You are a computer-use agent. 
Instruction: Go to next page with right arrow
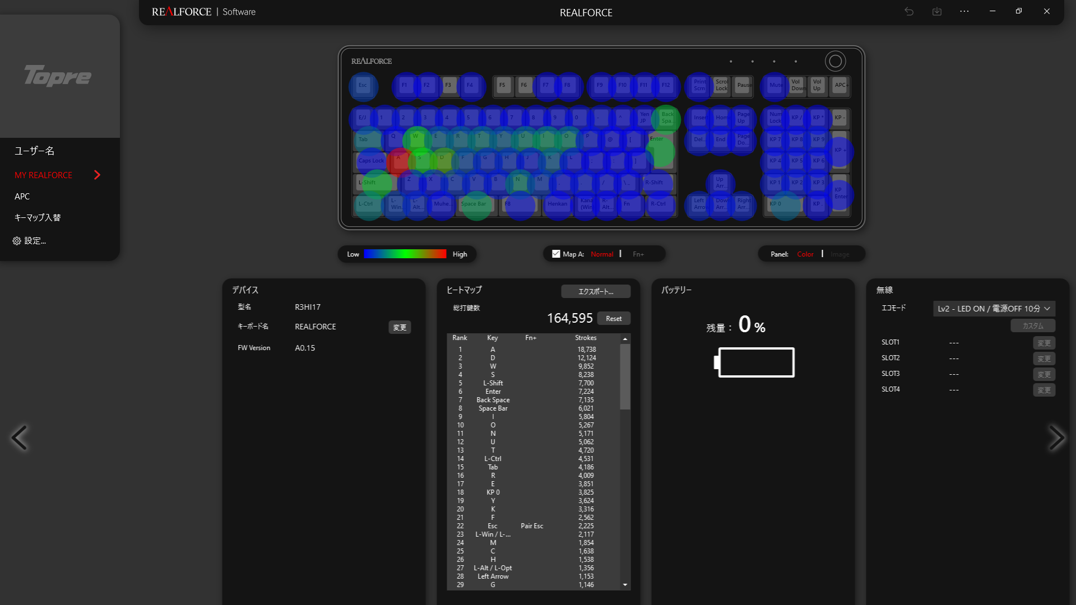(1056, 438)
